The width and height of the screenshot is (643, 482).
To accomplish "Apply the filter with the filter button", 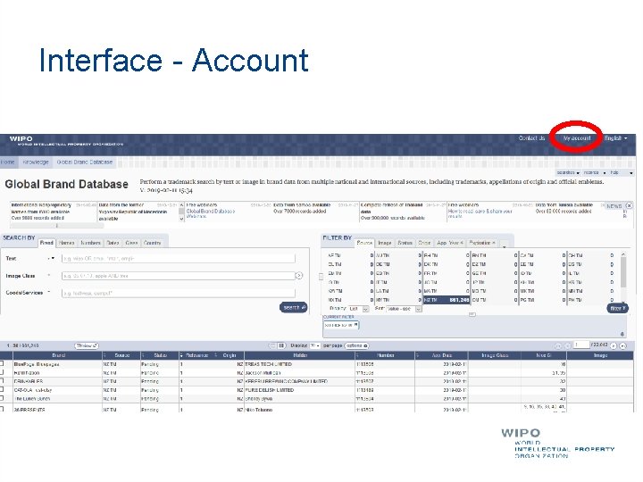I will click(x=618, y=308).
